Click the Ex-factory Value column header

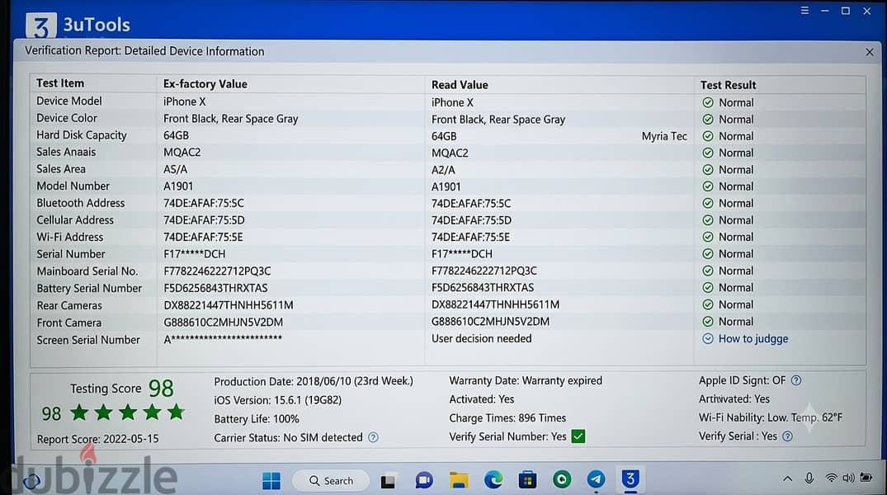coord(205,83)
